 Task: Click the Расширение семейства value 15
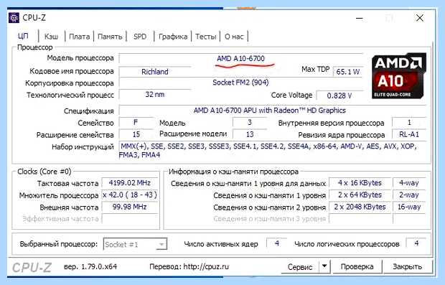coord(136,134)
